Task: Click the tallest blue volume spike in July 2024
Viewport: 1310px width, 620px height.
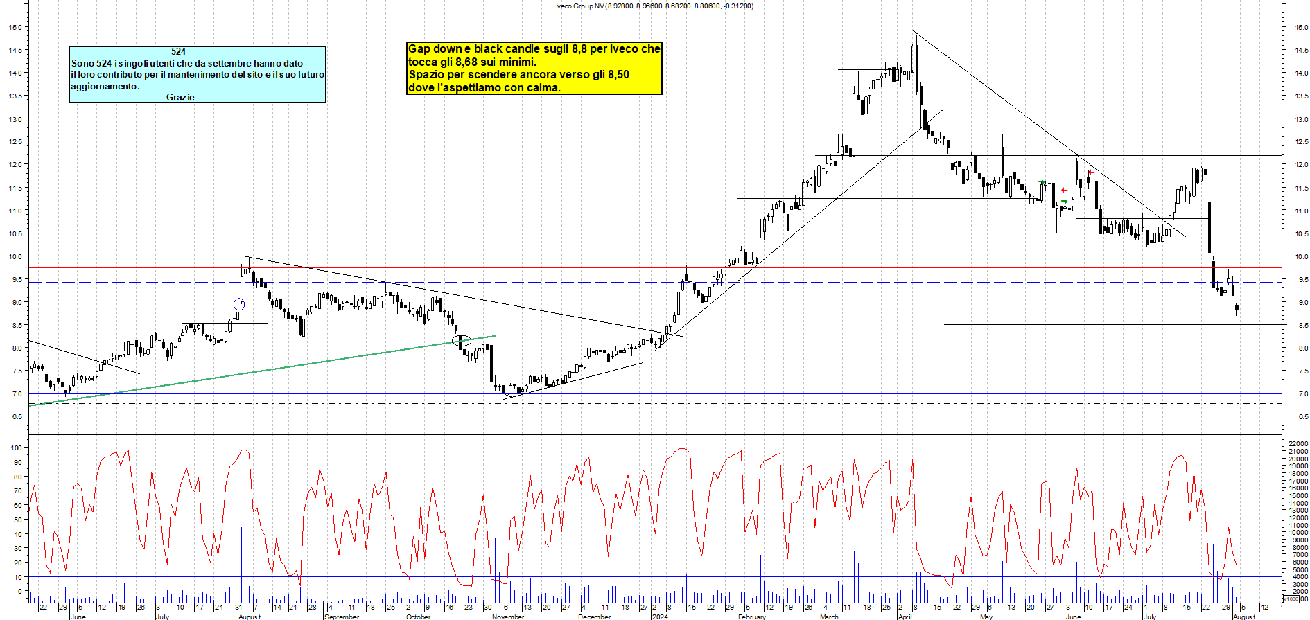Action: (x=1209, y=525)
